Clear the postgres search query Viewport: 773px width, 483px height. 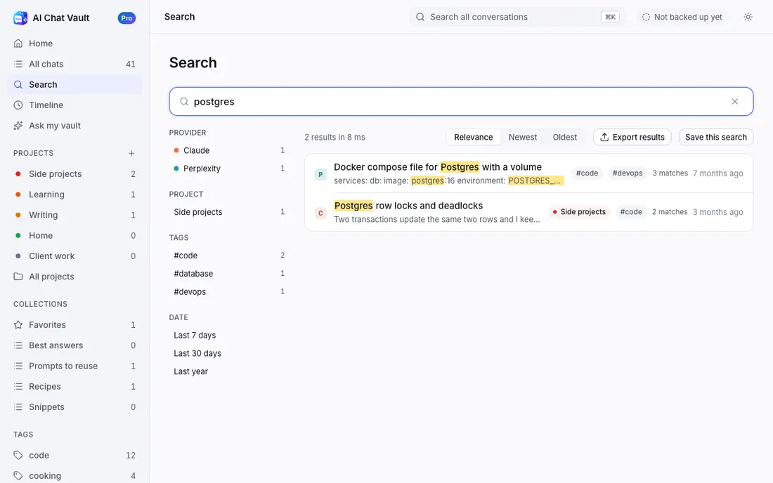(734, 101)
